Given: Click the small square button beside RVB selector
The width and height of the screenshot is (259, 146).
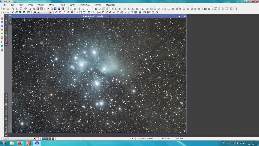Looking at the screenshot, I should point(37,139).
